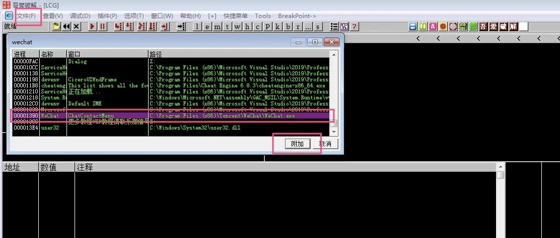The image size is (560, 238).
Task: Close the debugged program with the toolbar X icon
Action: [x=77, y=27]
